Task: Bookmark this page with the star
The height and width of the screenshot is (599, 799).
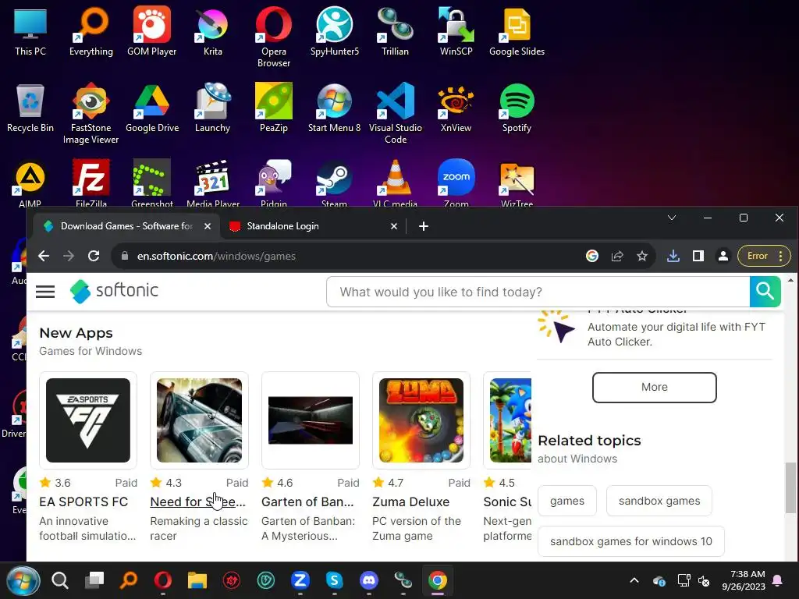Action: click(x=642, y=256)
